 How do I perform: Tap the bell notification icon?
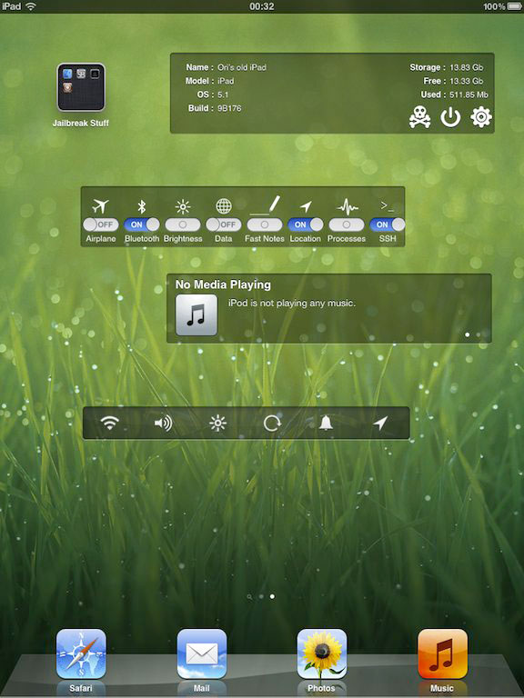pos(326,423)
